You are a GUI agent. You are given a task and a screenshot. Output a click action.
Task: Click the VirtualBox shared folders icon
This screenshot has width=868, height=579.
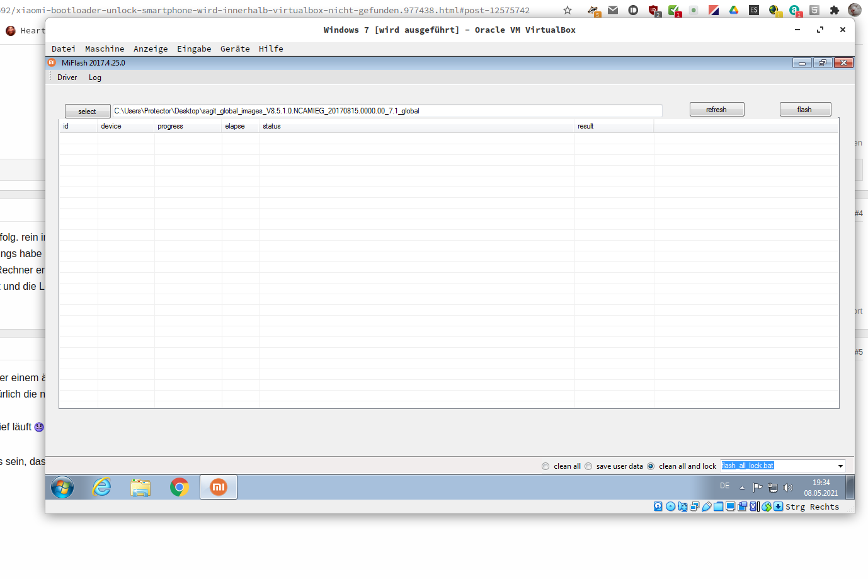point(718,507)
